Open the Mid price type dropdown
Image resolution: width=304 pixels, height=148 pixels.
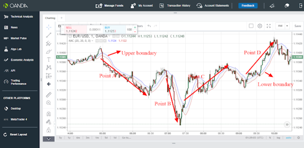282,26
